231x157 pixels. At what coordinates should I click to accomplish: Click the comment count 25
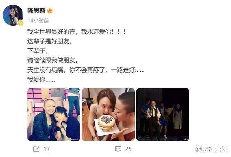(128, 149)
